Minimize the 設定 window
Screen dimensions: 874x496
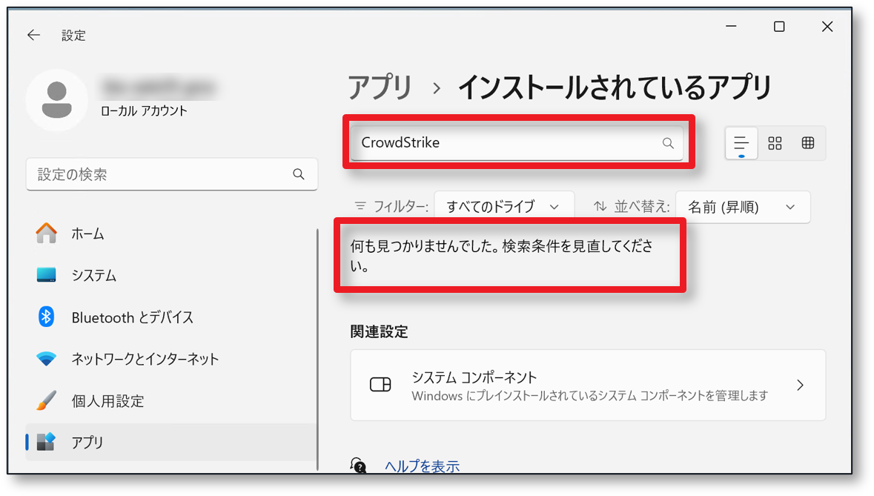pyautogui.click(x=731, y=26)
